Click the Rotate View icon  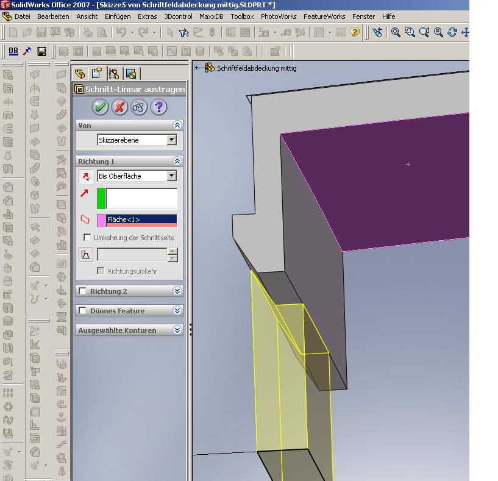pyautogui.click(x=452, y=32)
